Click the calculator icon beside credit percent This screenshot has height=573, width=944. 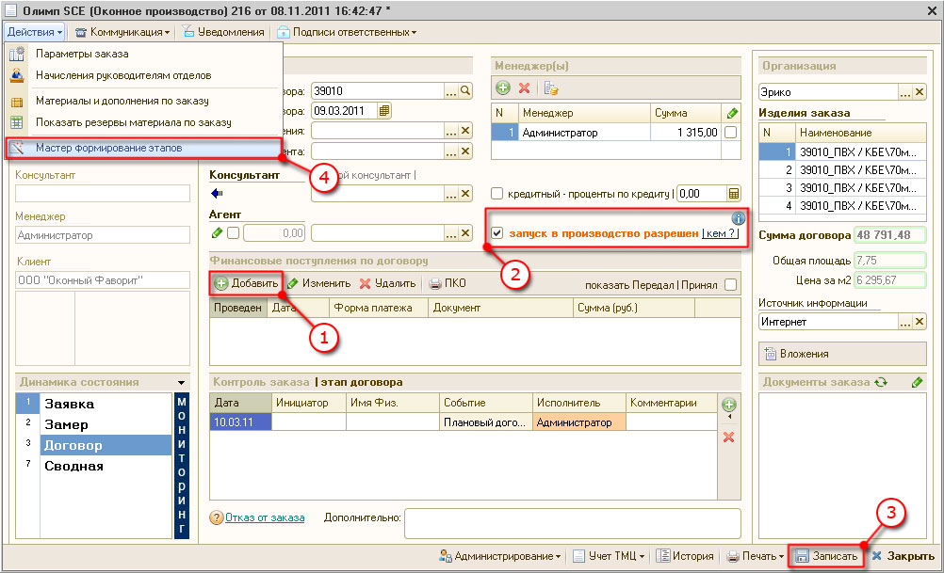pos(734,193)
